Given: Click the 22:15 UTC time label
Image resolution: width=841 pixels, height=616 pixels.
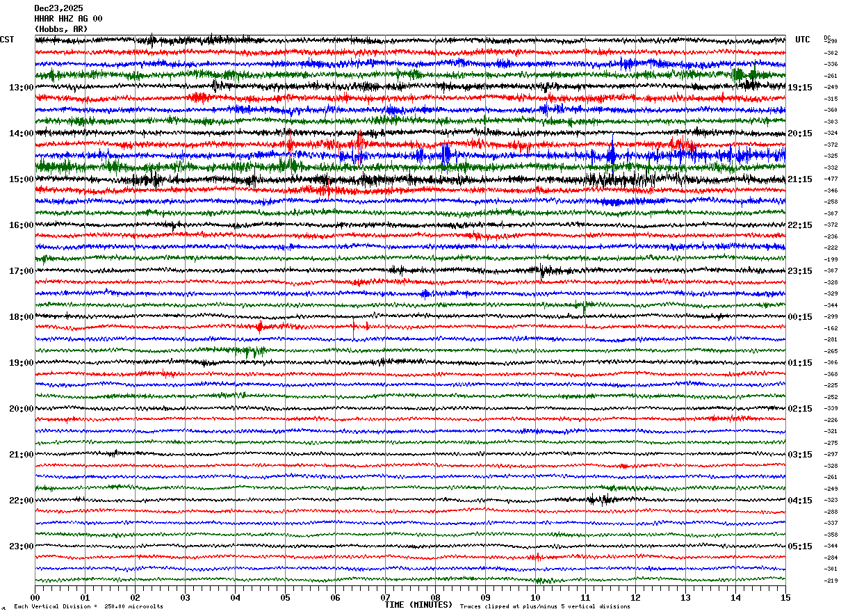Looking at the screenshot, I should [x=800, y=225].
